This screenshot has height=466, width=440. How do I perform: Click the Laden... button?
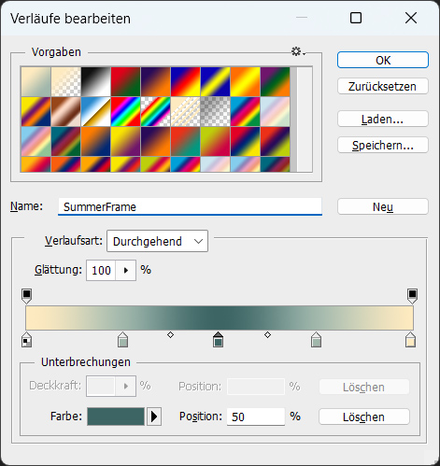(x=383, y=119)
